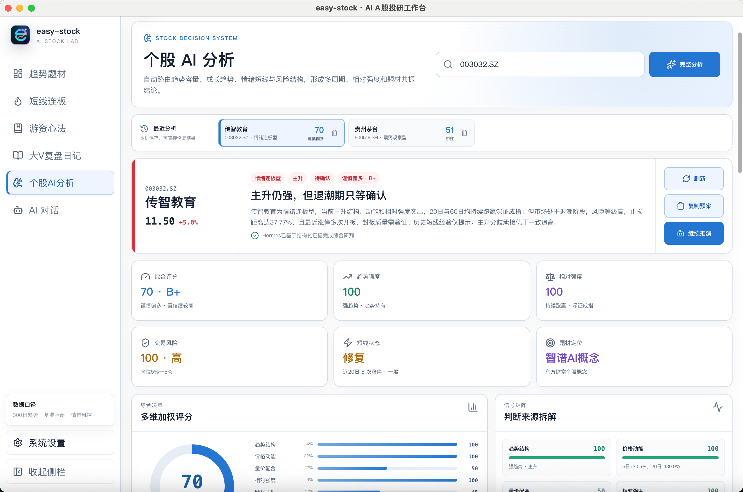
Task: Focus the stock code search field
Action: 540,64
